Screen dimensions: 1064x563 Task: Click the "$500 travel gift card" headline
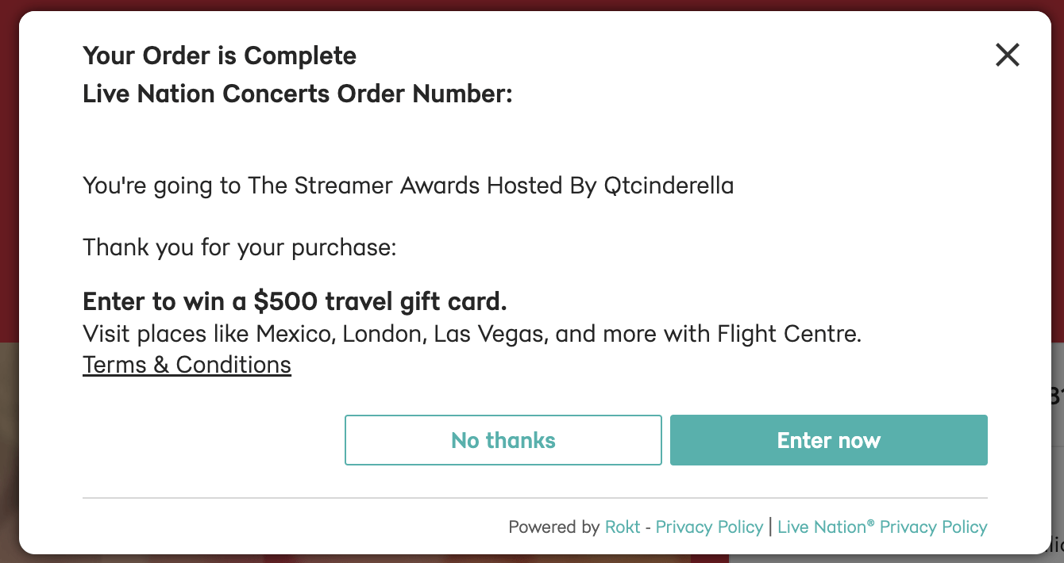tap(295, 301)
